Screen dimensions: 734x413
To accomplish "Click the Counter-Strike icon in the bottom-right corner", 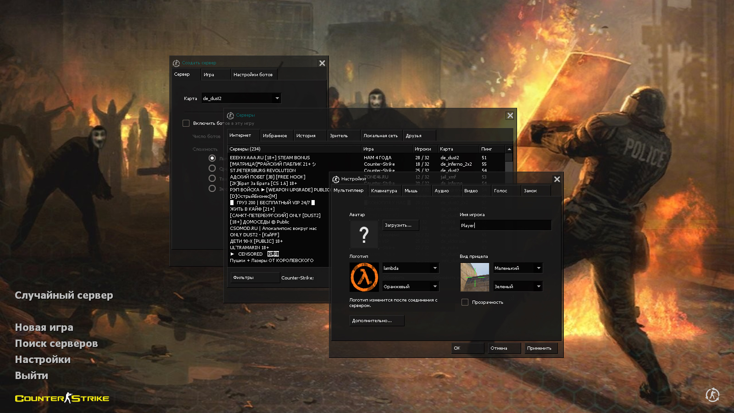I will [x=712, y=395].
